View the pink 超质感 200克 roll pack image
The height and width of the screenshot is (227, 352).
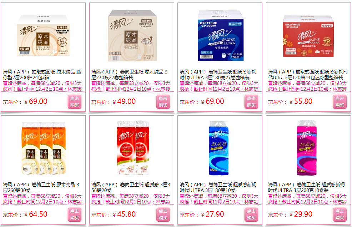307,148
